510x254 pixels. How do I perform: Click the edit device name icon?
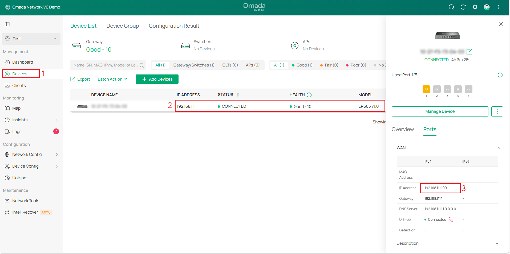(470, 52)
